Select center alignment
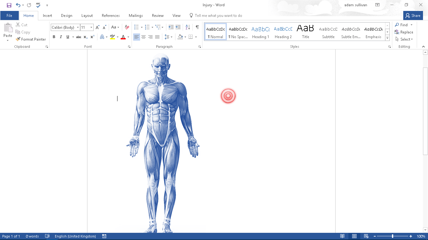 pos(144,37)
